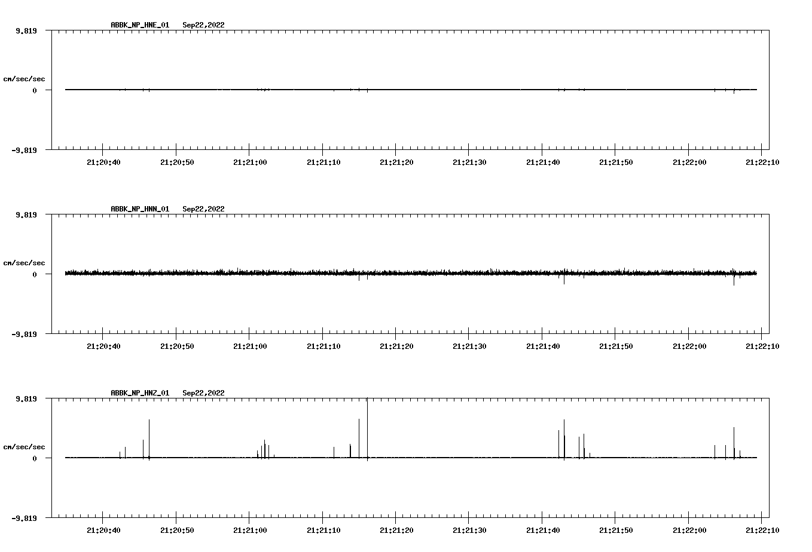Click the zero label on the HNE axis
The height and width of the screenshot is (552, 812).
pos(35,90)
